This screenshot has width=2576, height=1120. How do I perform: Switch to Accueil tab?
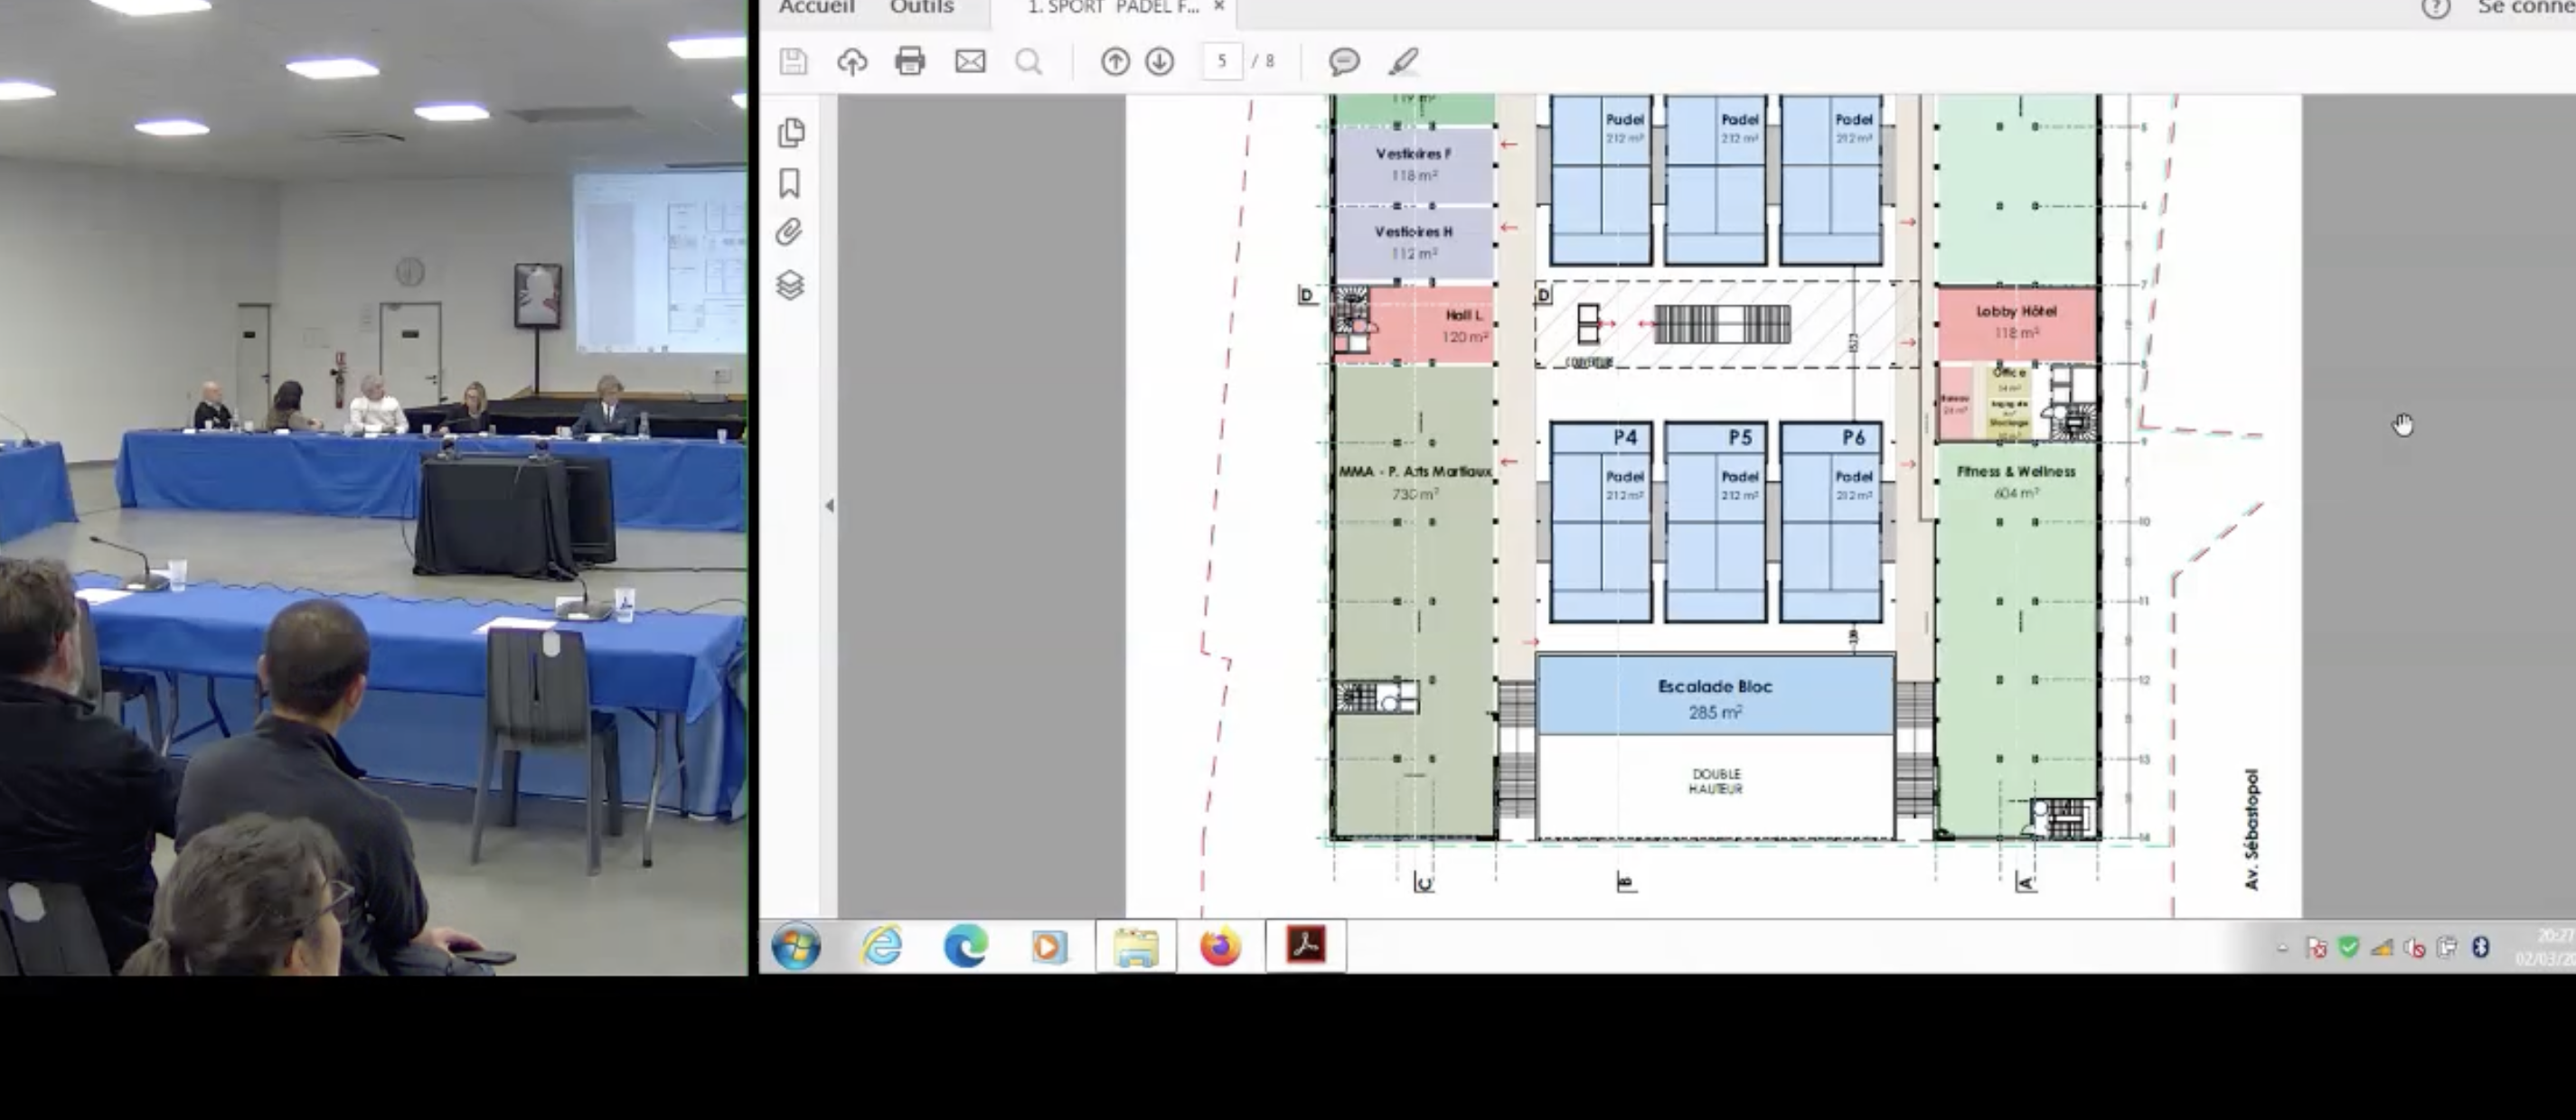[816, 8]
